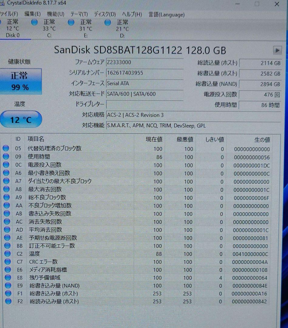Click the blue health indicator above drive E:
The width and height of the screenshot is (288, 328).
coord(71,22)
